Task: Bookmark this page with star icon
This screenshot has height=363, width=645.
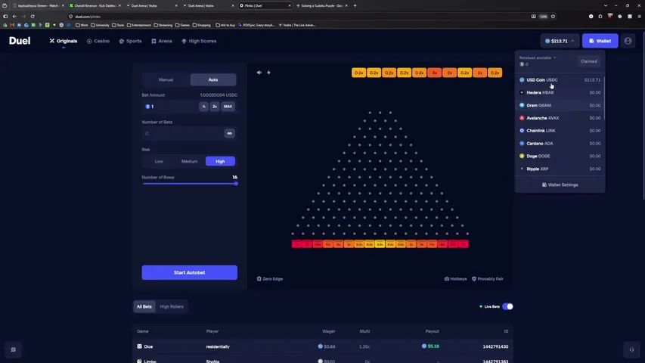Action: [553, 17]
